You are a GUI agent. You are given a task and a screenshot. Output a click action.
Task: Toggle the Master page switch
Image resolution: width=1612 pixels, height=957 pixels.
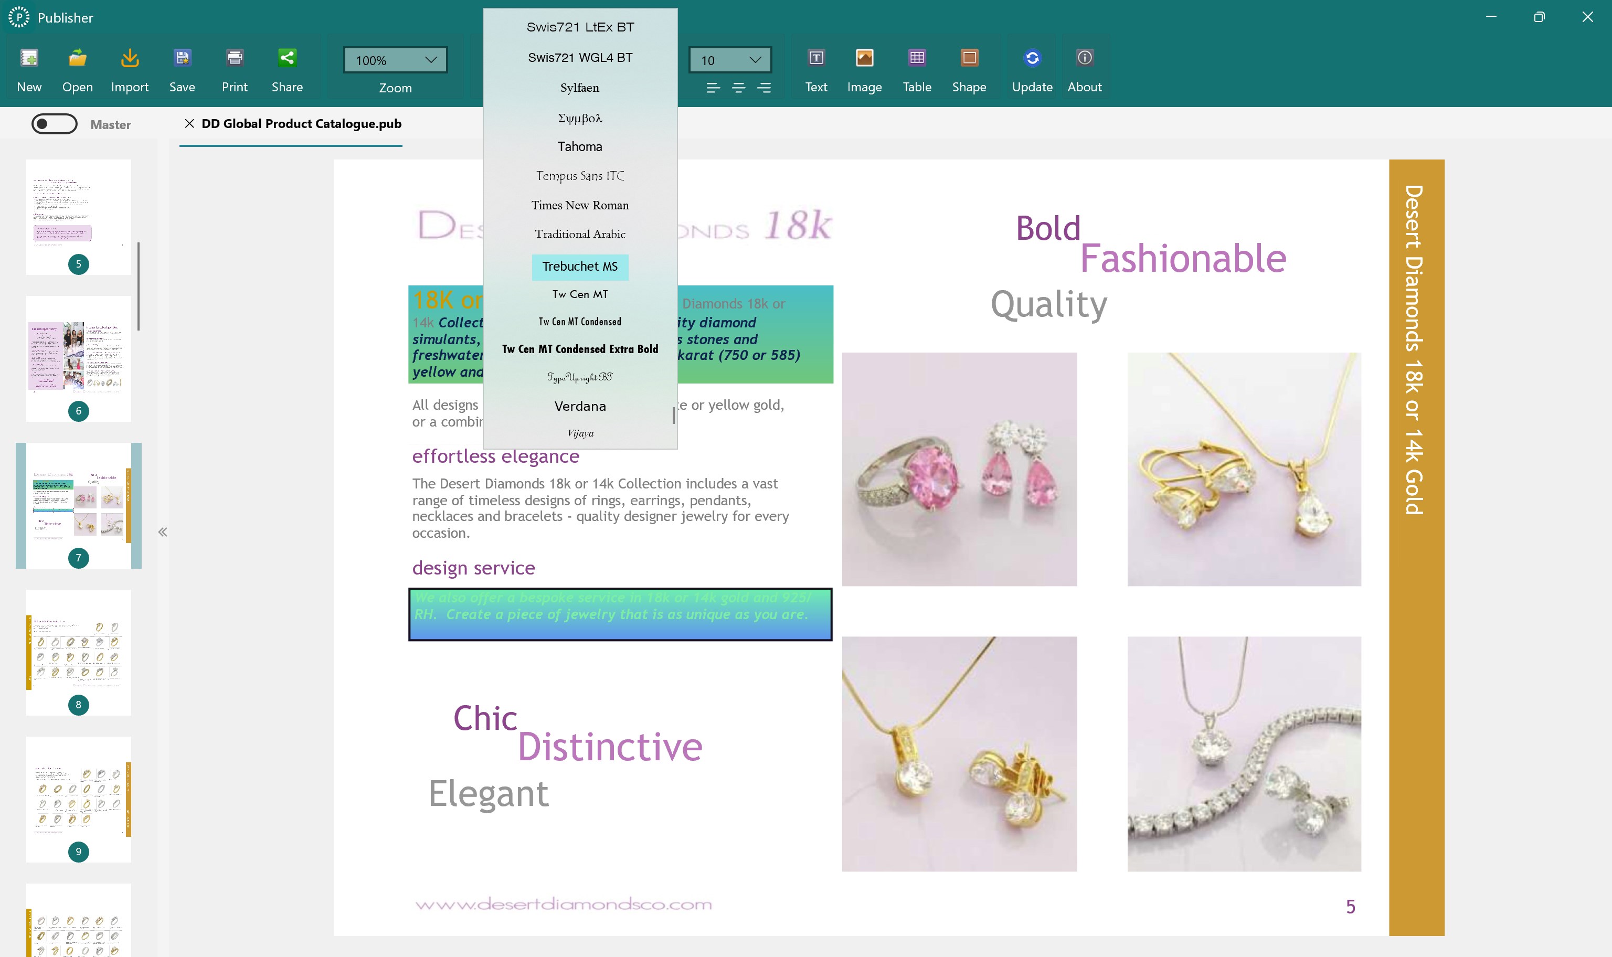pyautogui.click(x=55, y=124)
